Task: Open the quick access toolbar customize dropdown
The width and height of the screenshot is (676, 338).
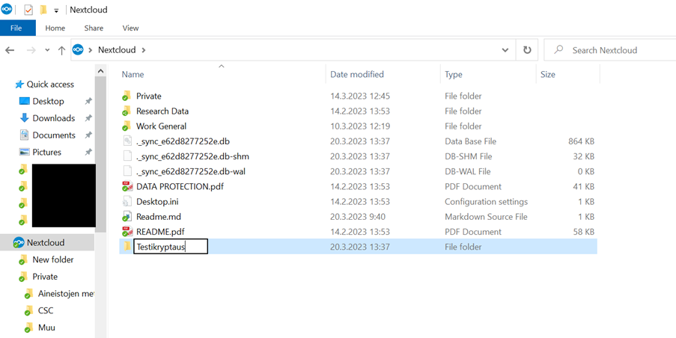Action: click(x=56, y=10)
